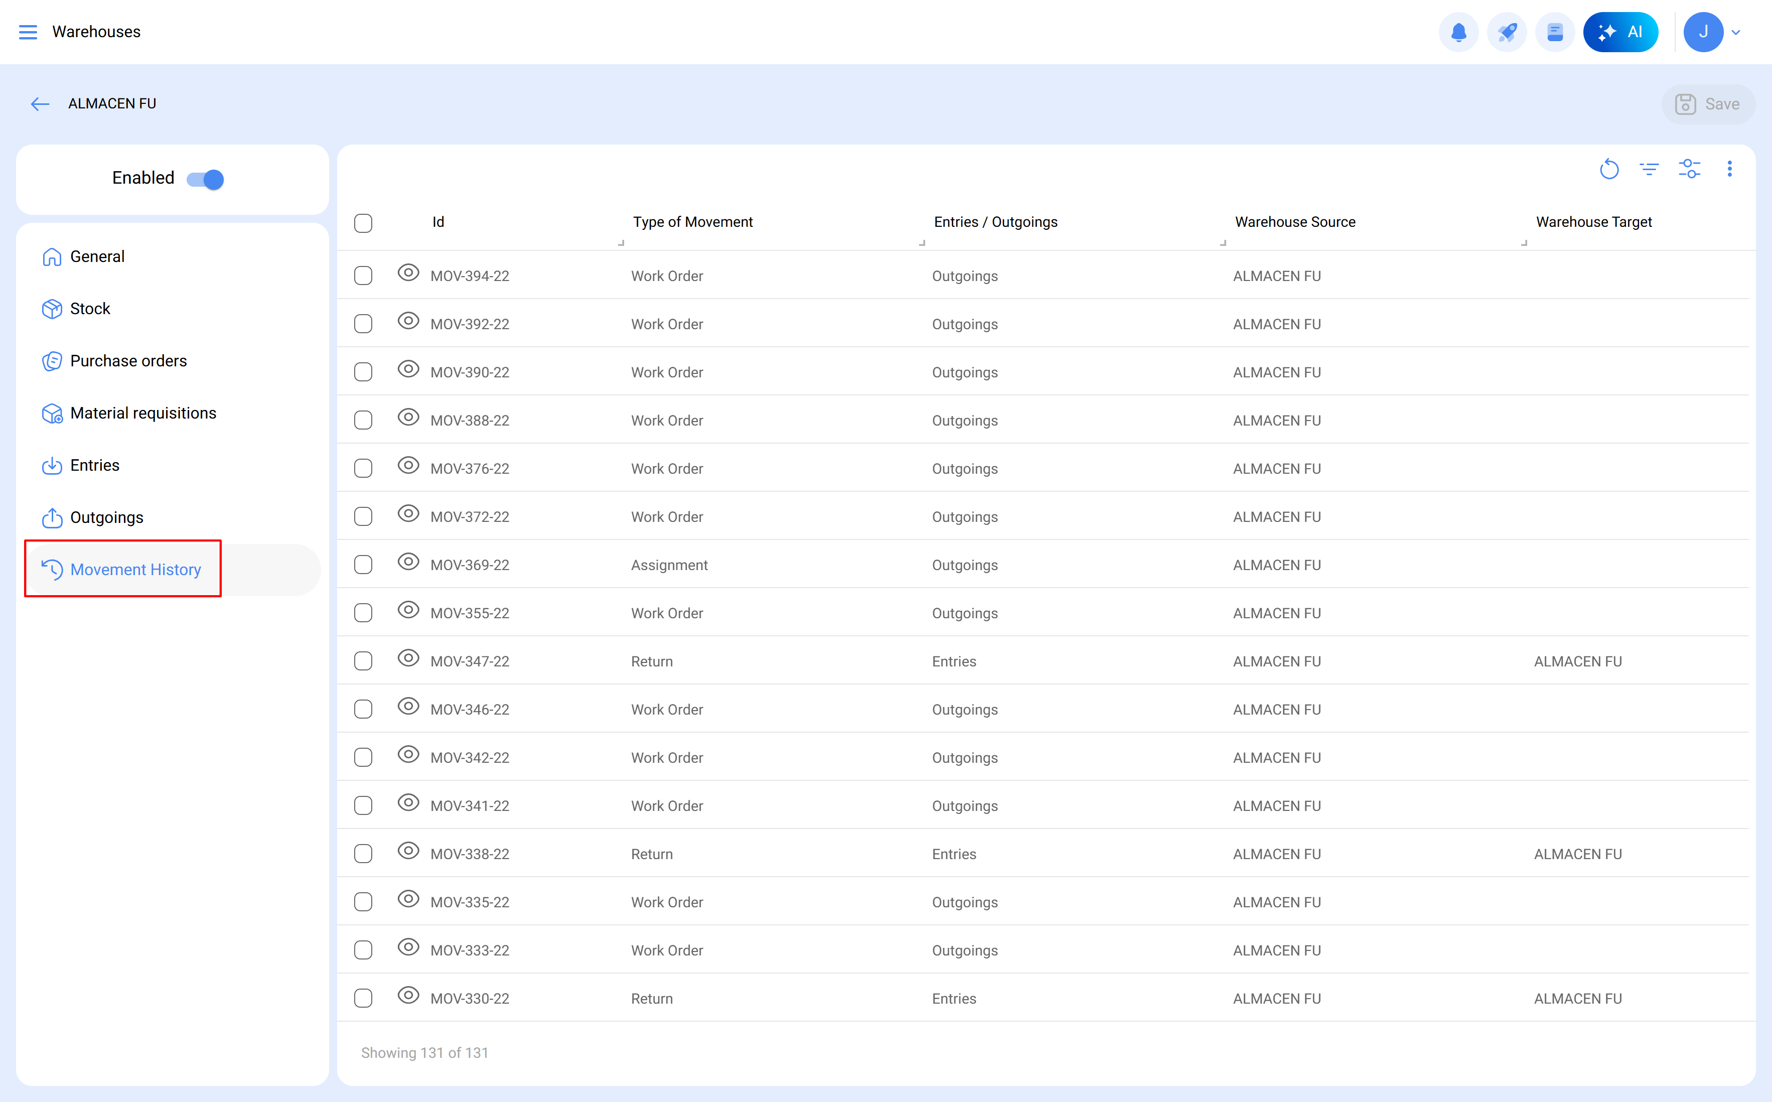
Task: Go to Material requisitions section
Action: 143,414
